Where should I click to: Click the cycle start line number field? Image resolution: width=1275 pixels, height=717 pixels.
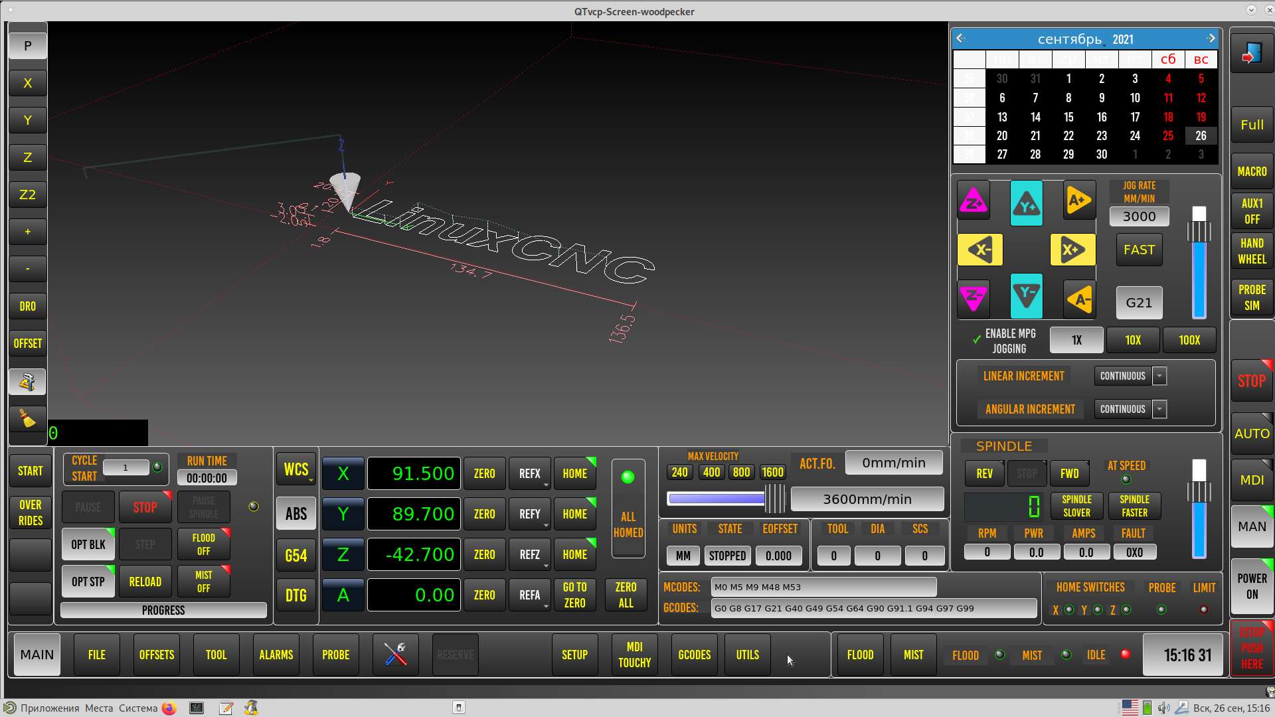[x=126, y=467]
